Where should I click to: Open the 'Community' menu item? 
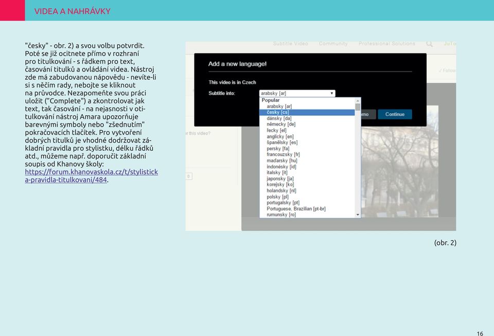click(333, 43)
